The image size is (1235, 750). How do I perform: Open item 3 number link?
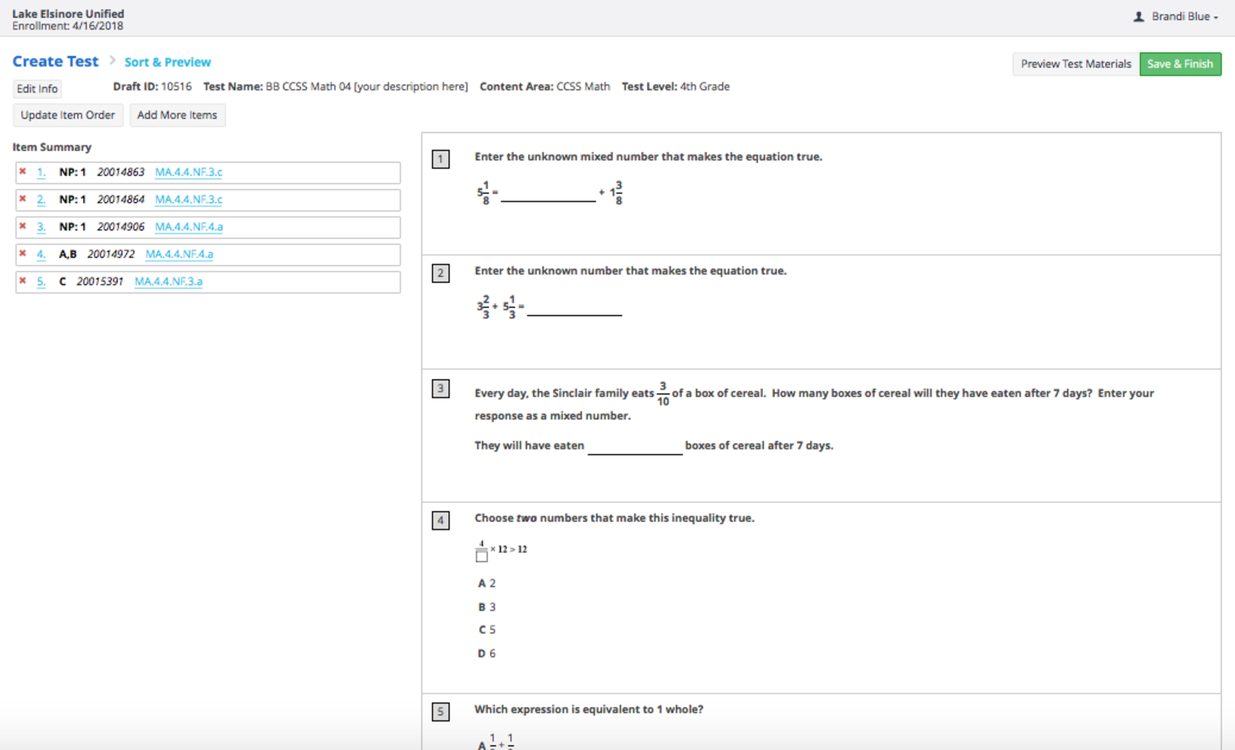click(x=41, y=227)
